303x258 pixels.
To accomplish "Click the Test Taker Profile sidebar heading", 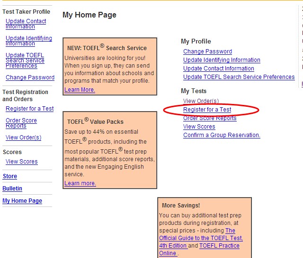I will pyautogui.click(x=27, y=12).
